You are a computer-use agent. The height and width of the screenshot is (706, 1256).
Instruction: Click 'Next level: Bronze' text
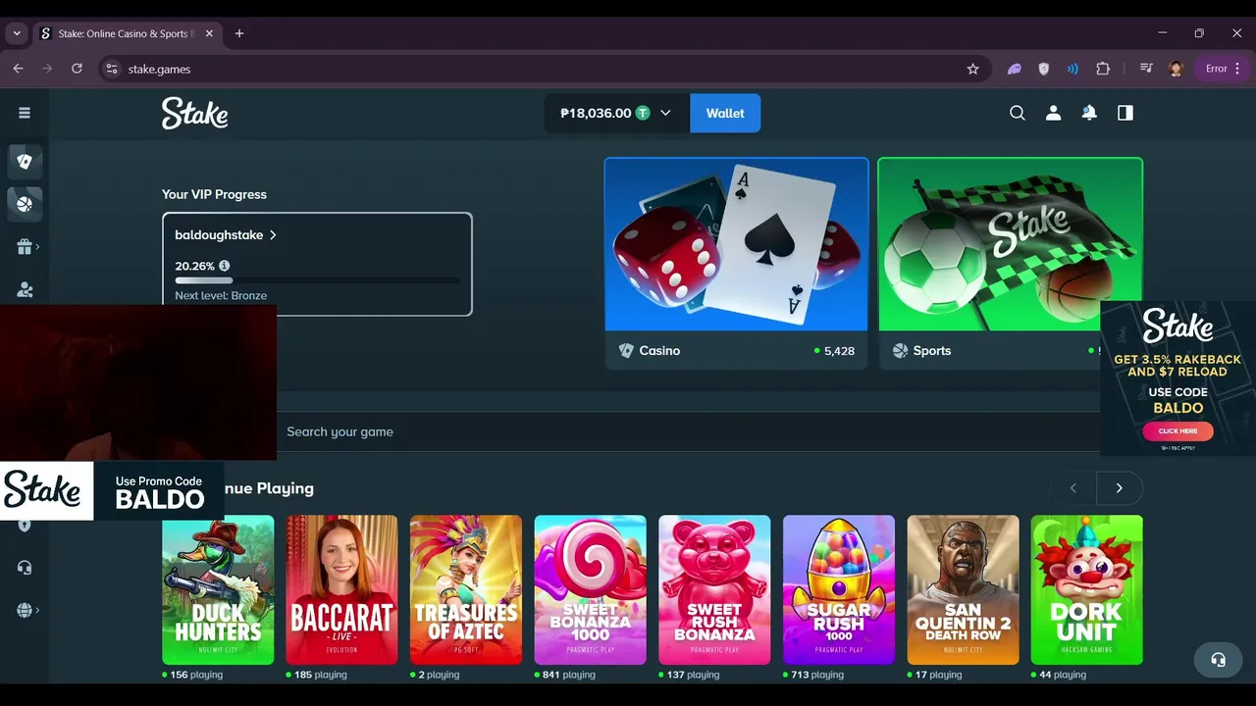click(x=221, y=295)
